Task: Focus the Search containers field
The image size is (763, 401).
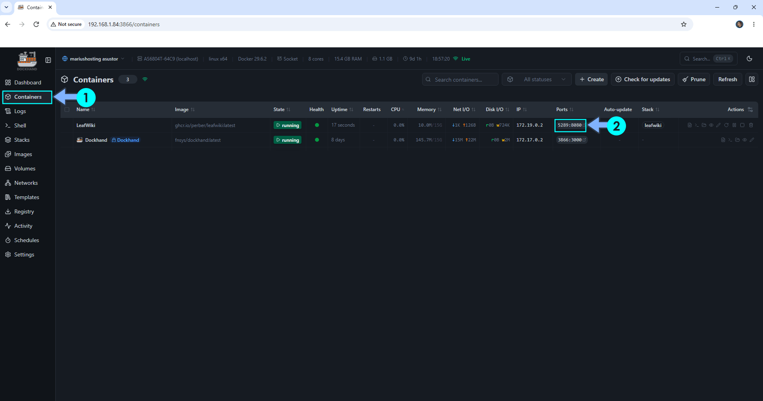Action: click(460, 79)
